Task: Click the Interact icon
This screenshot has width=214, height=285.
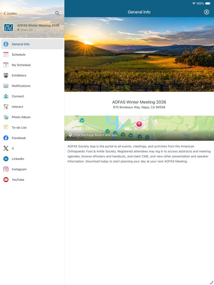Action: 6,107
